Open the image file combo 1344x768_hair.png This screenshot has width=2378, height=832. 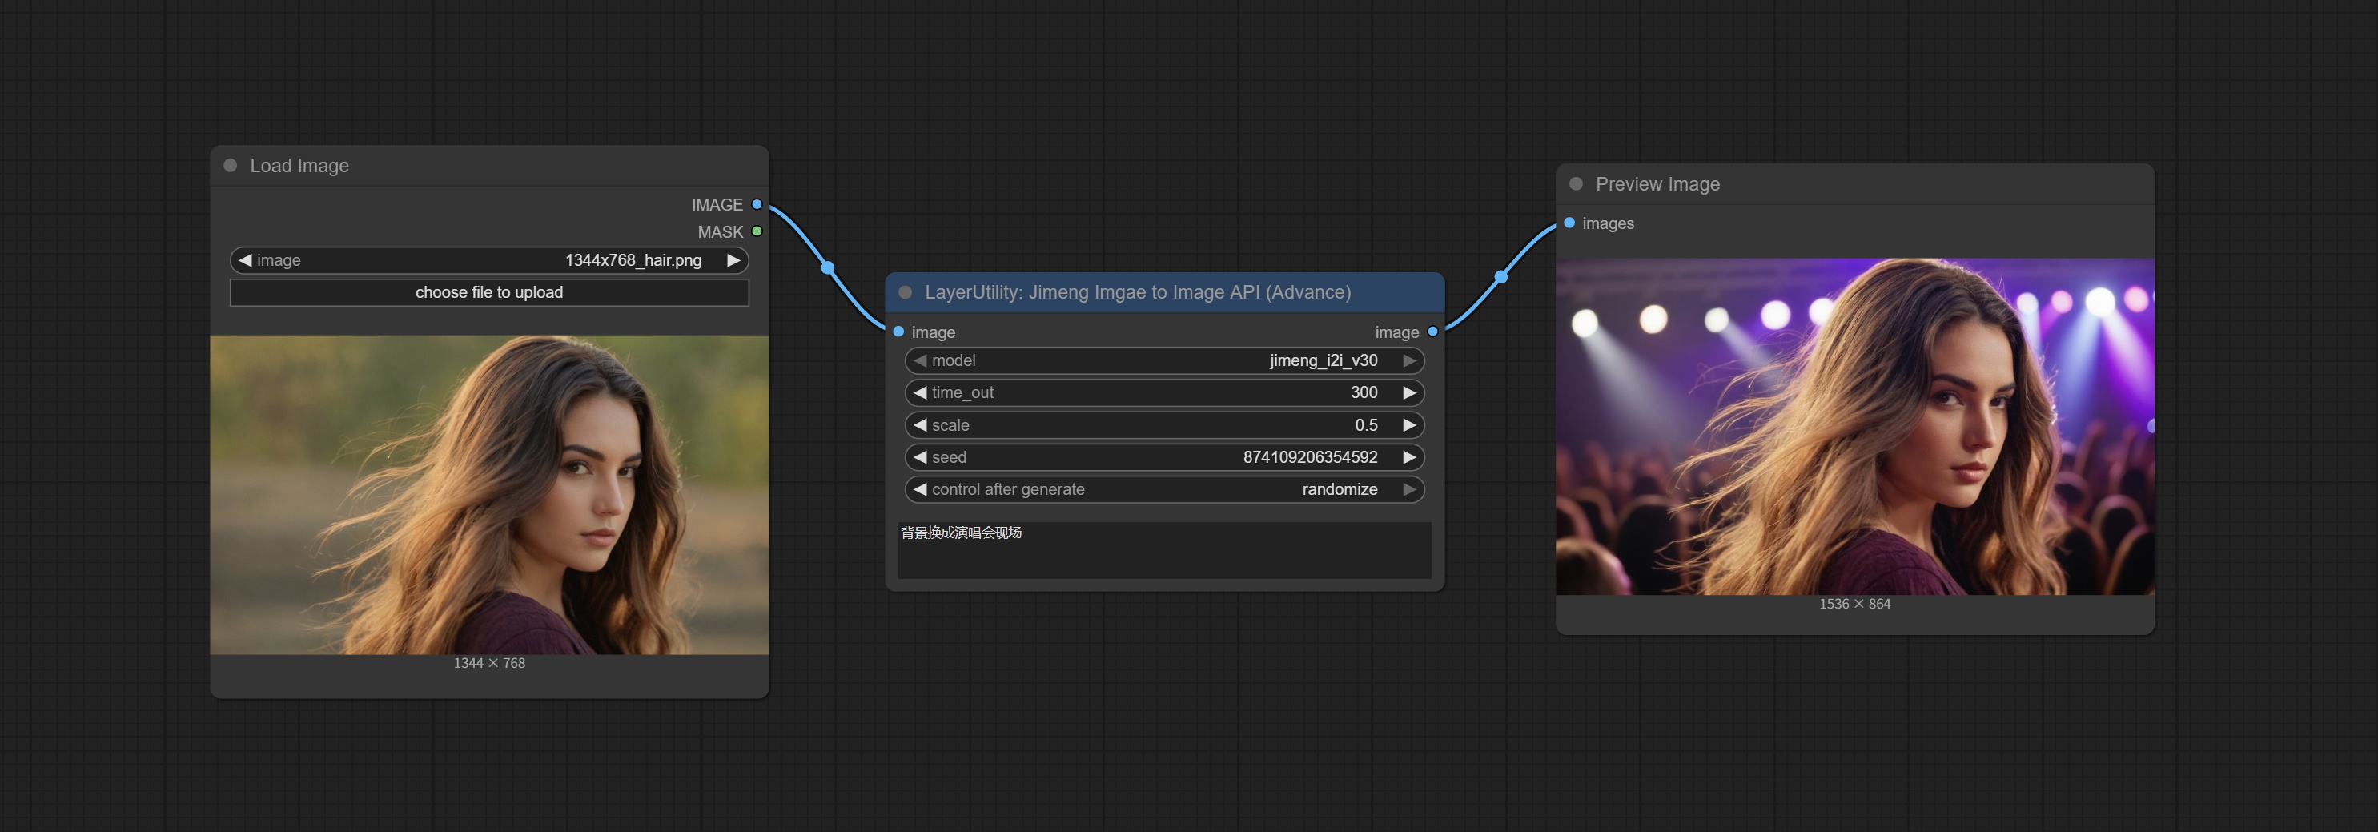pos(489,260)
